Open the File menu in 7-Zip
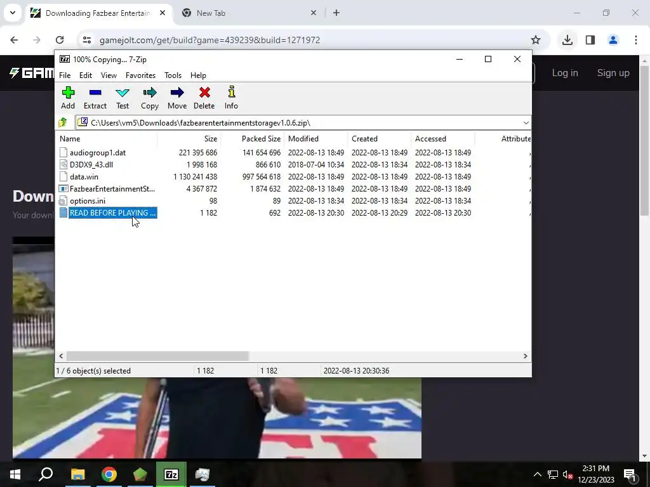The width and height of the screenshot is (650, 487). click(65, 75)
